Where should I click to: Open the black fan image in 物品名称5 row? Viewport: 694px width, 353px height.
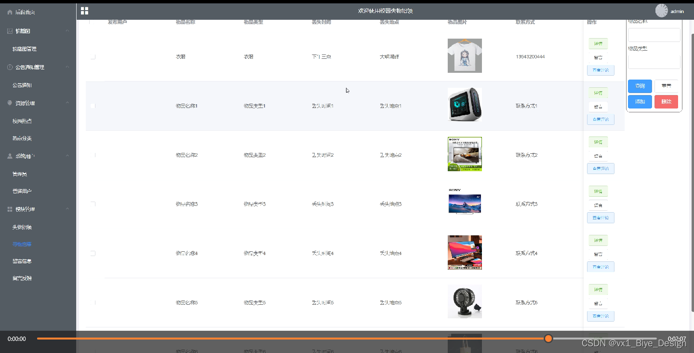tap(465, 301)
